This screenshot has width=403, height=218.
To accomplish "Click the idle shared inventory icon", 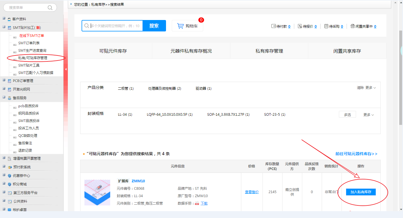I will coord(352,26).
